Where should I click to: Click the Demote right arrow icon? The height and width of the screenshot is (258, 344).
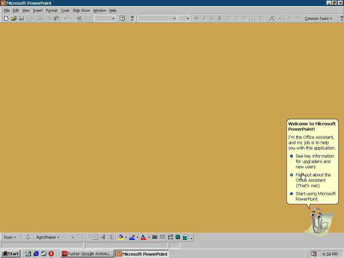(297, 18)
